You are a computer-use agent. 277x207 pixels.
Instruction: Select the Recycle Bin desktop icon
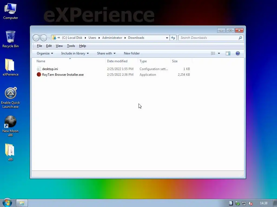point(11,39)
